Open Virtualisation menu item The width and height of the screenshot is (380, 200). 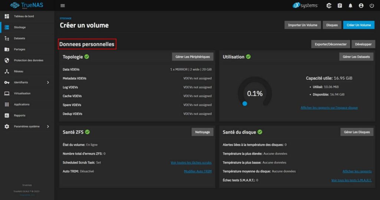(x=27, y=93)
